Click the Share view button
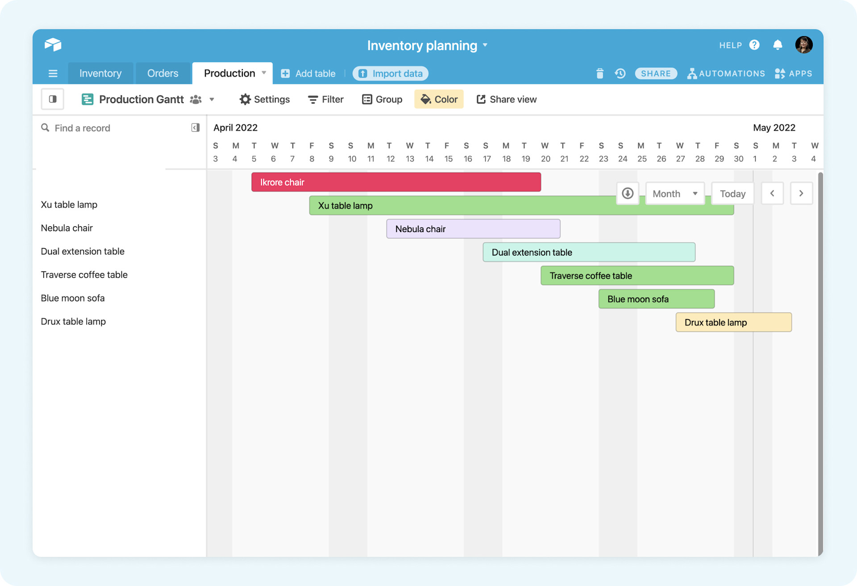The width and height of the screenshot is (857, 586). pyautogui.click(x=506, y=99)
